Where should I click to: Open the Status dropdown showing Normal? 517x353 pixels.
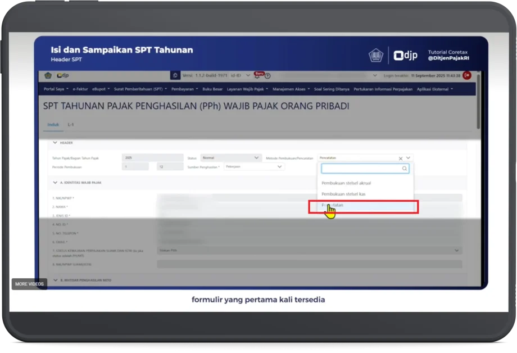[x=231, y=158]
